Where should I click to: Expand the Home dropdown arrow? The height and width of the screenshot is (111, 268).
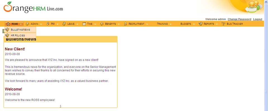[x=21, y=24]
